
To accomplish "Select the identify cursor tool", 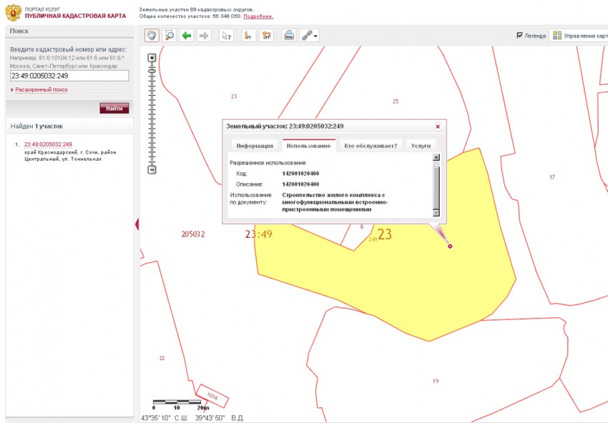I will tap(226, 36).
